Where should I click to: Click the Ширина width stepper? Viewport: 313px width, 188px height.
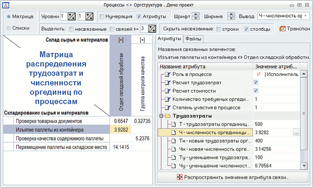pos(231,16)
